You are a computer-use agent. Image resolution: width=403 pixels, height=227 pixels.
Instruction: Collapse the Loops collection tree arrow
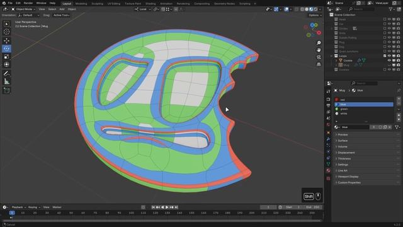pos(332,56)
